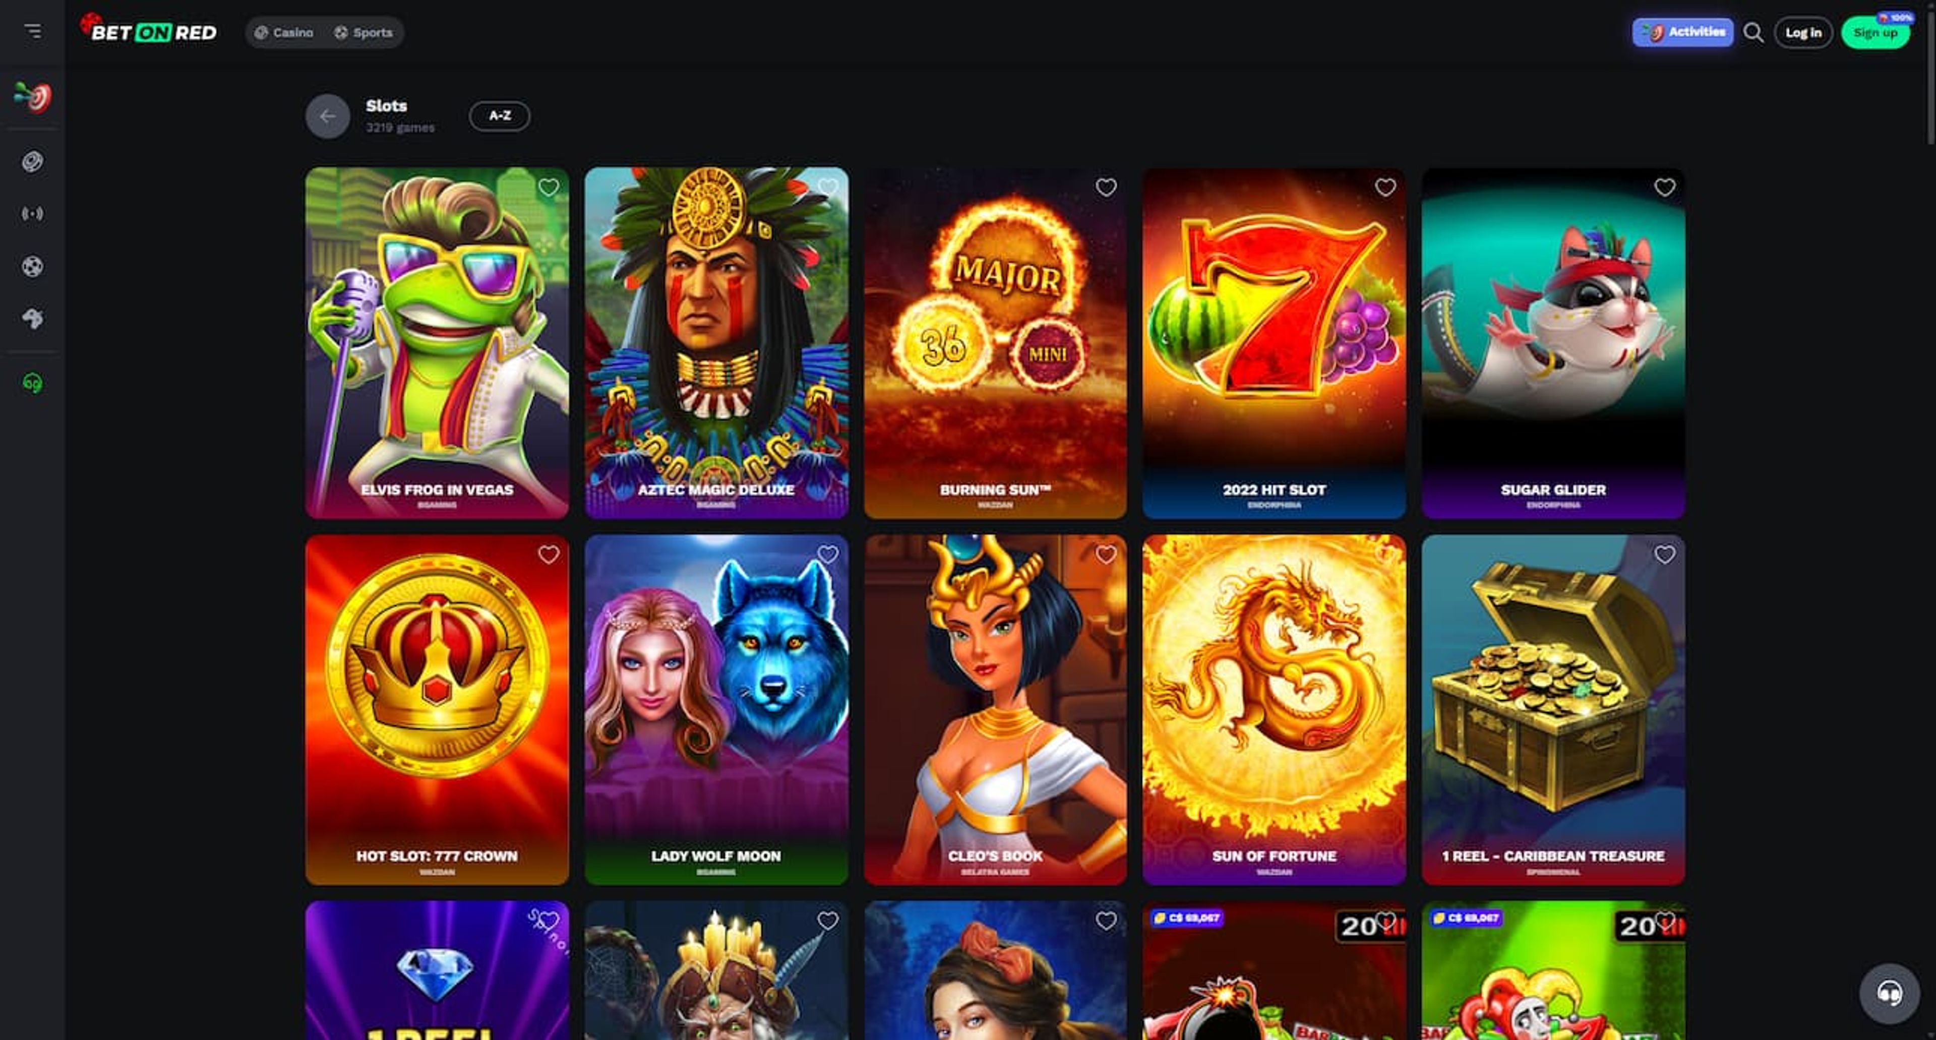This screenshot has width=1936, height=1040.
Task: Click the Log in button
Action: tap(1803, 32)
